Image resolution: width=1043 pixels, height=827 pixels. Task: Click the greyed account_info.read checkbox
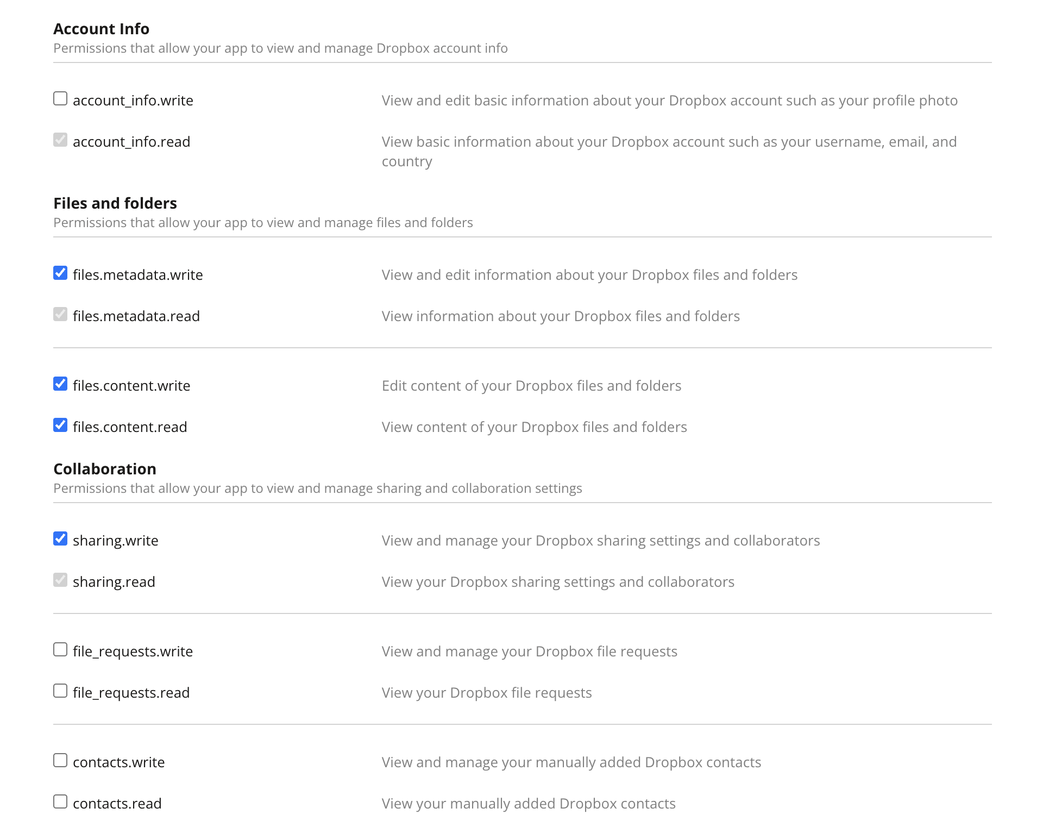[60, 140]
